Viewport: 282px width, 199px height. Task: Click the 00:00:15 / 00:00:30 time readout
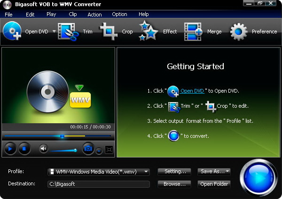pos(90,127)
